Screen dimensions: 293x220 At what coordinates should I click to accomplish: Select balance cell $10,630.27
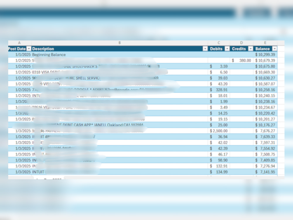[x=265, y=78]
